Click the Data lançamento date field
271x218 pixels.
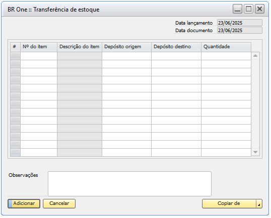(x=240, y=23)
